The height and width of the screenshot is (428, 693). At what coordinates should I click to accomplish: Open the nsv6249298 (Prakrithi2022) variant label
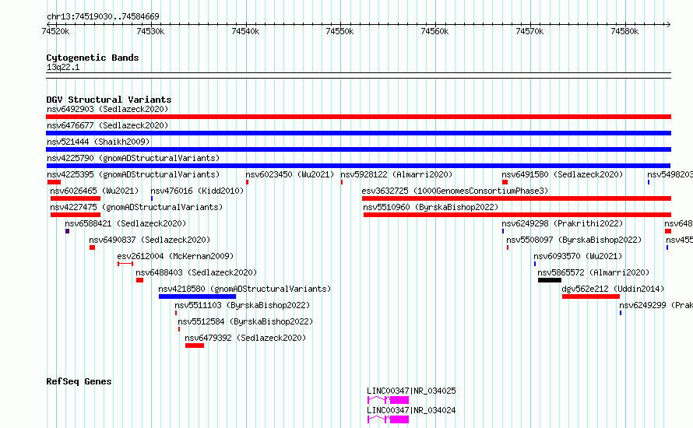tap(562, 223)
